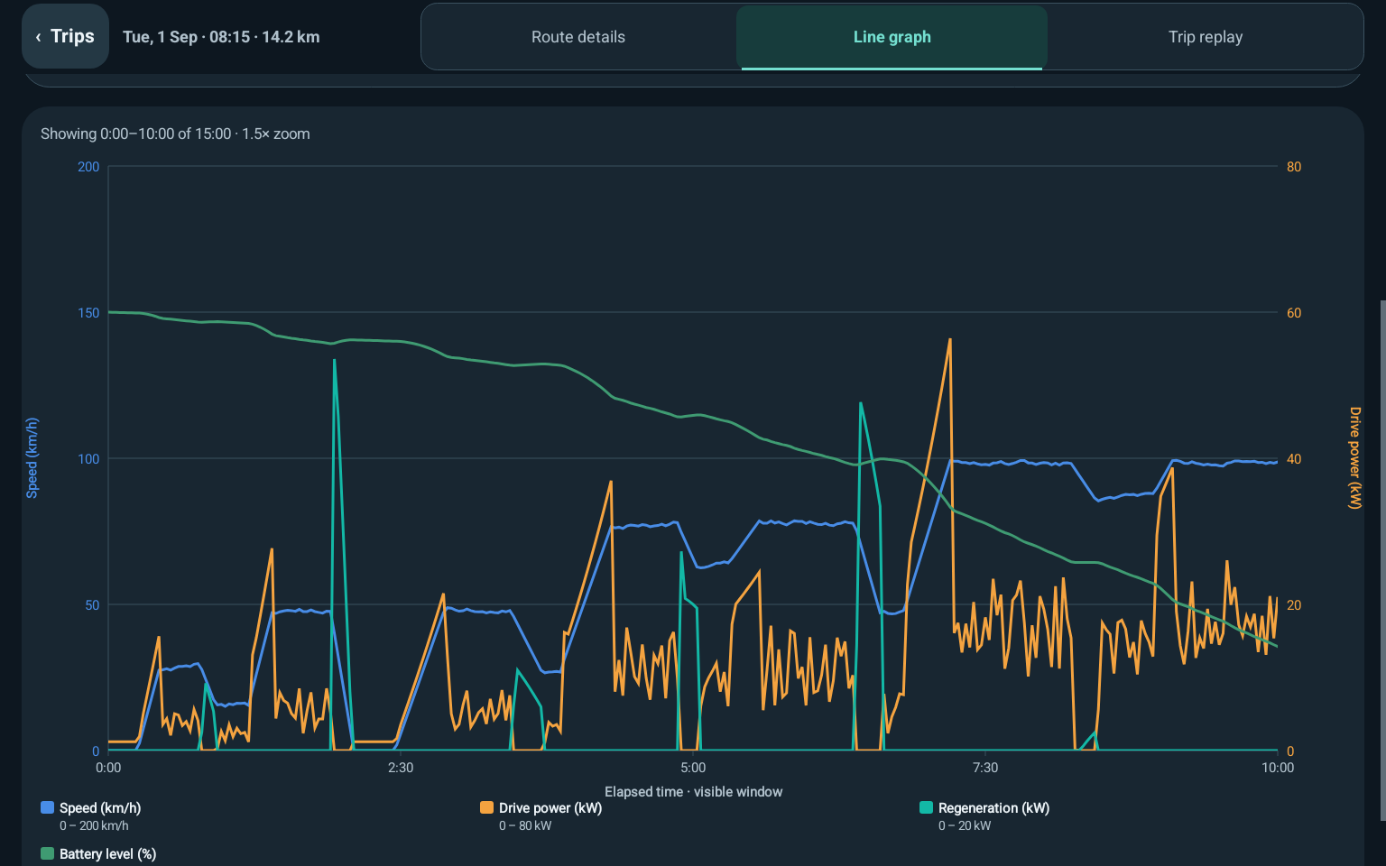
Task: Click the 'Elapsed time · visible window' axis caption
Action: [693, 792]
